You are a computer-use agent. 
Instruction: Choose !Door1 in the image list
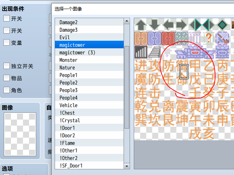[x=89, y=128]
